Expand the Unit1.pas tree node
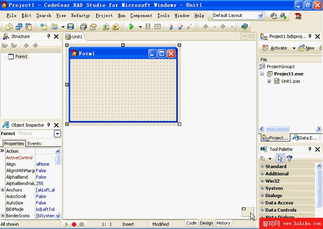323x229 pixels. coord(269,81)
